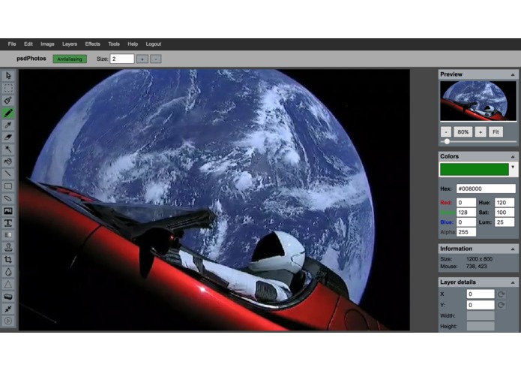
Task: Click the Green value field showing 128
Action: pos(466,213)
